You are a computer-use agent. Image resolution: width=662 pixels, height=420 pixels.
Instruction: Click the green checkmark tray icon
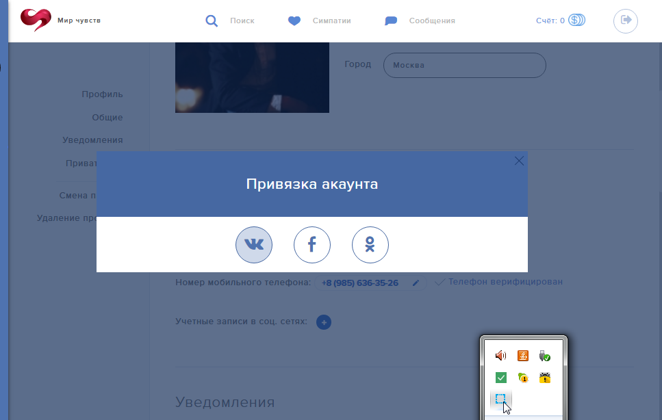[500, 378]
